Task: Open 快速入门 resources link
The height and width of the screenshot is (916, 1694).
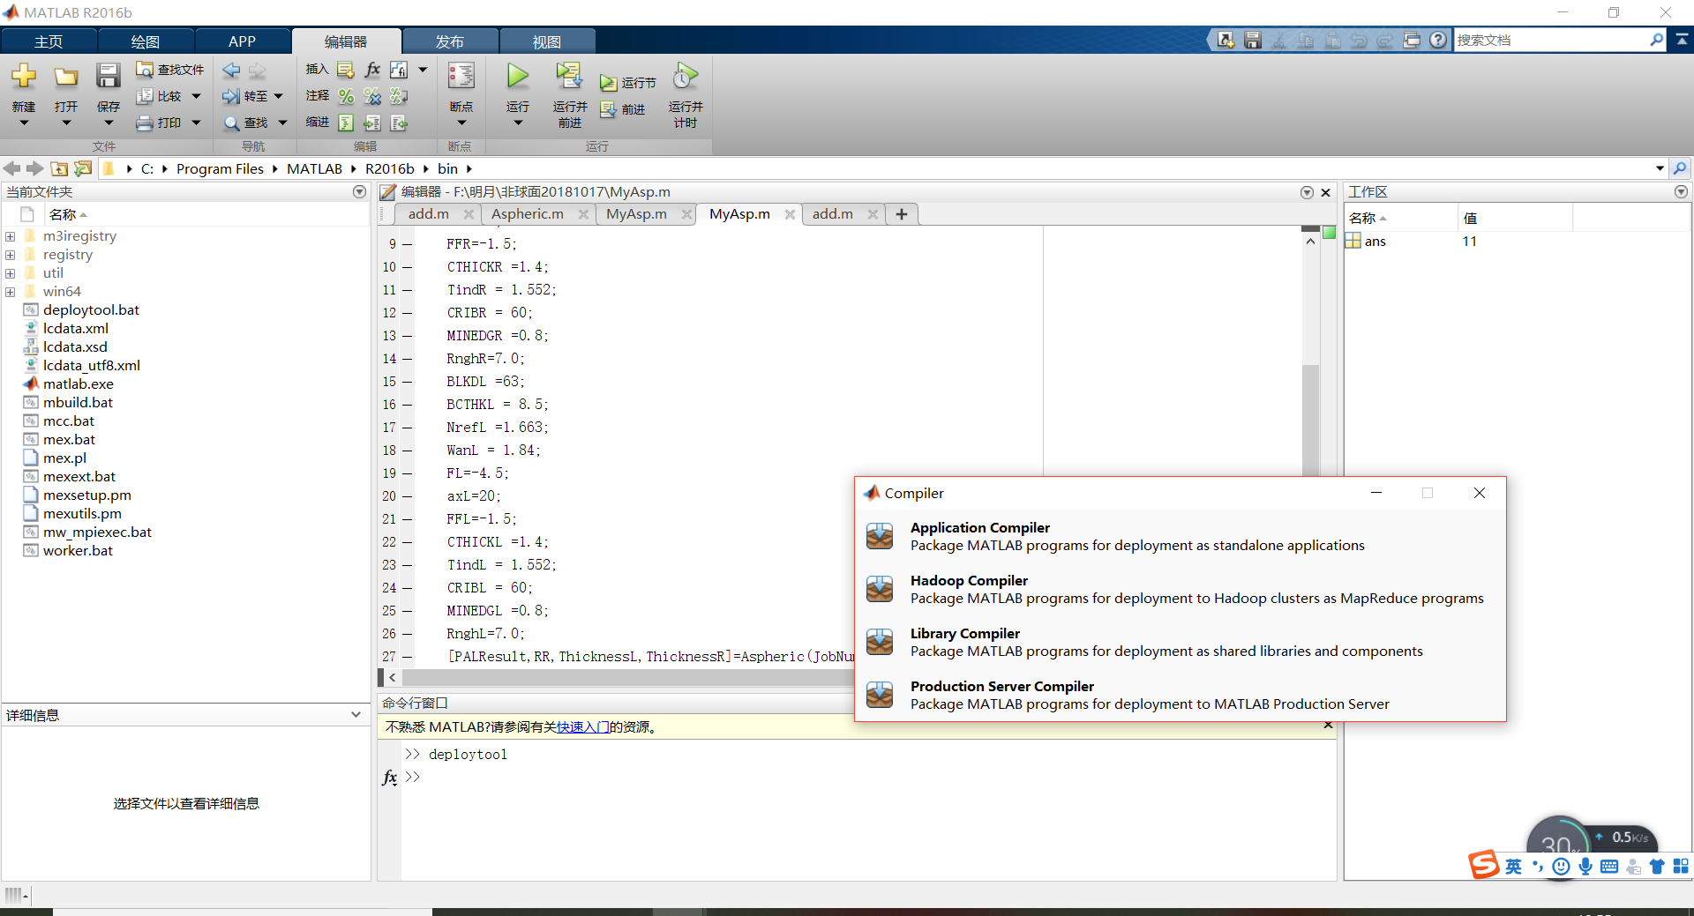Action: (x=582, y=726)
